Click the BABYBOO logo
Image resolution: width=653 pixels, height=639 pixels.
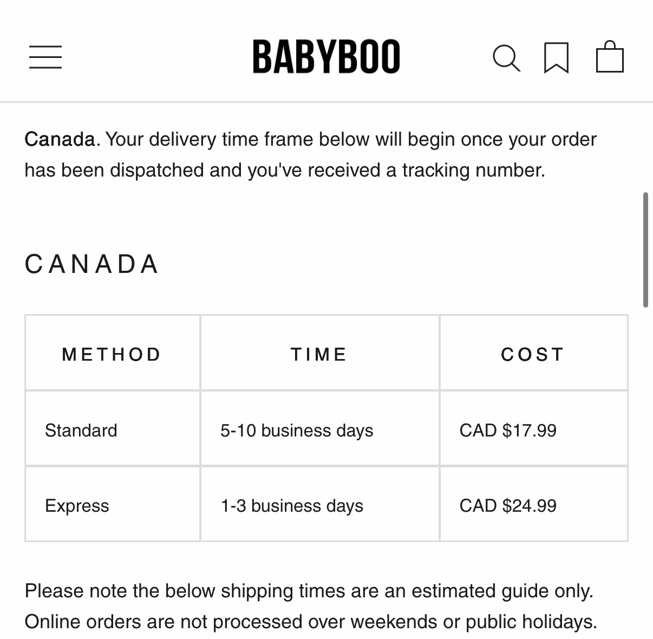[x=326, y=57]
